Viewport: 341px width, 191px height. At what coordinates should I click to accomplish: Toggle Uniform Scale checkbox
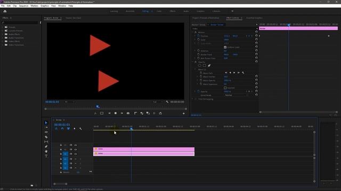(x=225, y=47)
